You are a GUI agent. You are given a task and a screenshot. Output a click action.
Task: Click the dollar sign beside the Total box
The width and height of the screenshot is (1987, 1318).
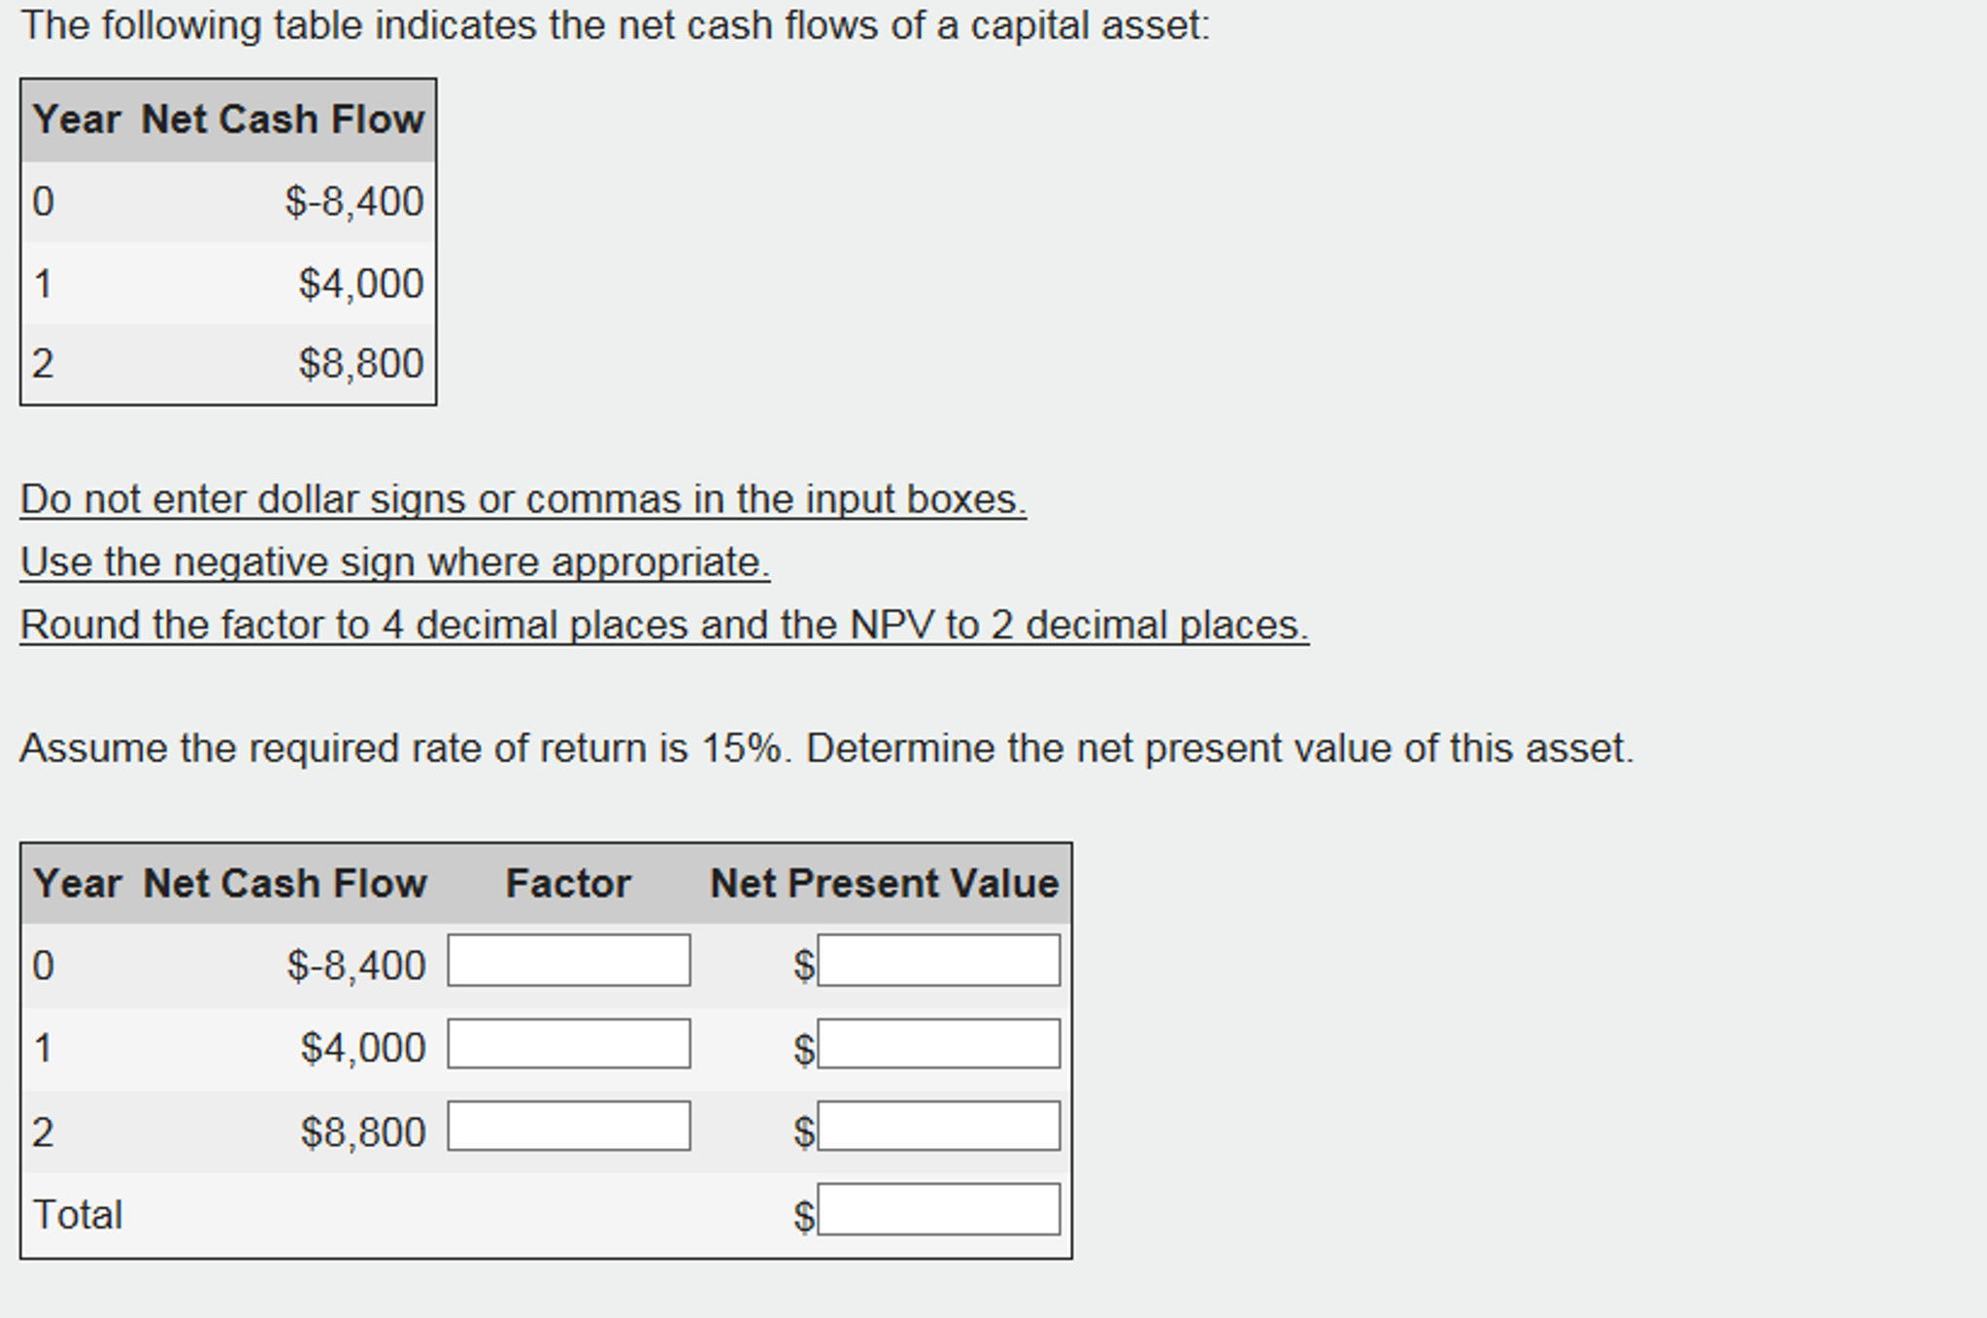click(803, 1211)
